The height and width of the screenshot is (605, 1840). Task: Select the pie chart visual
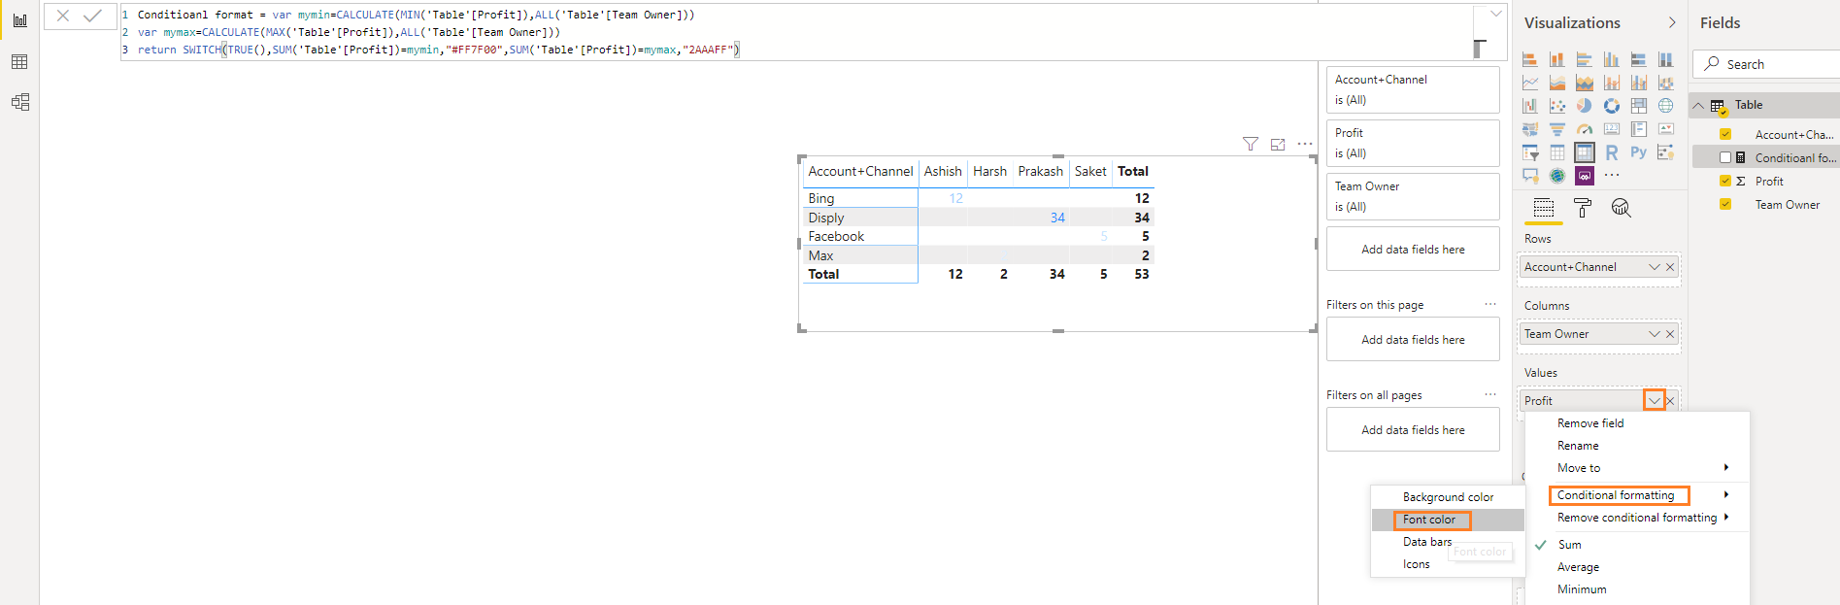[1585, 105]
